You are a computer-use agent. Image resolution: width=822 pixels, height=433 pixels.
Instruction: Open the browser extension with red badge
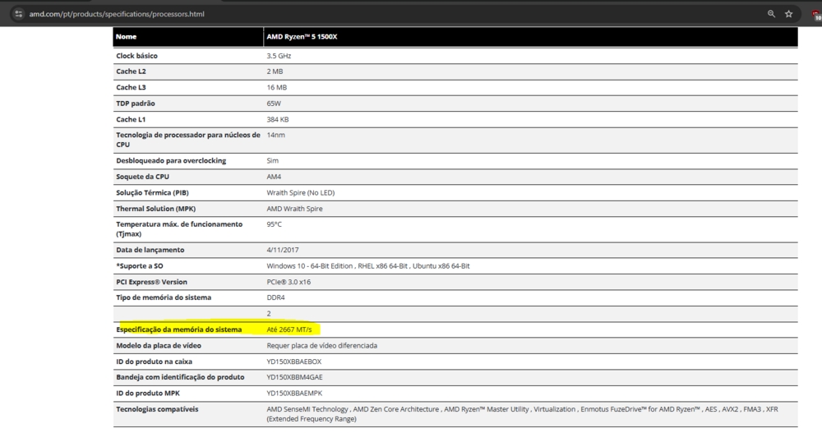point(816,15)
